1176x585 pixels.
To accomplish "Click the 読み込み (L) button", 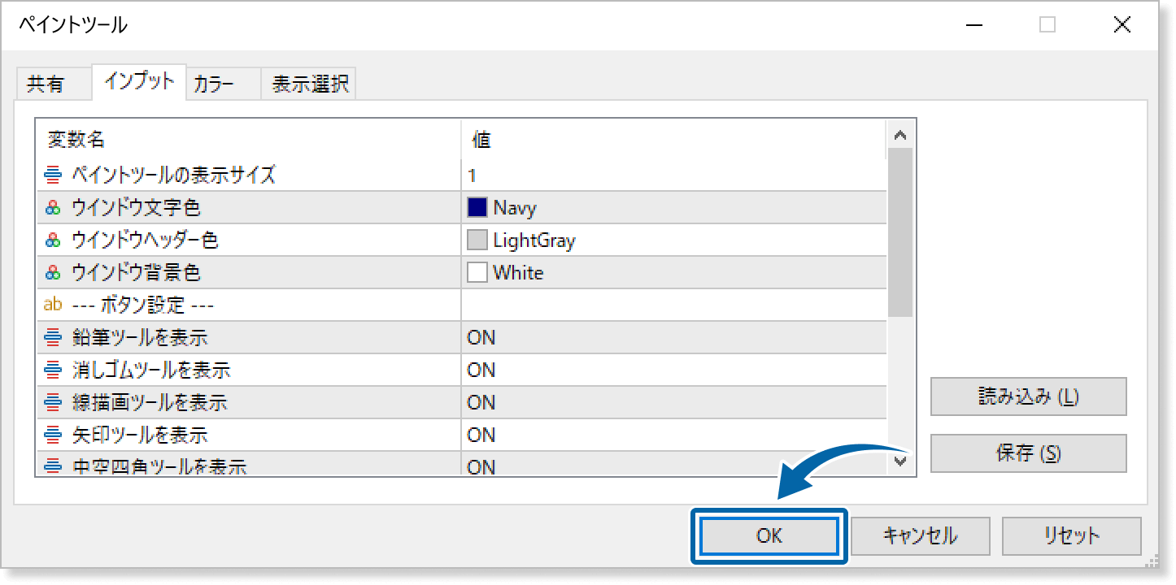I will (x=1028, y=396).
